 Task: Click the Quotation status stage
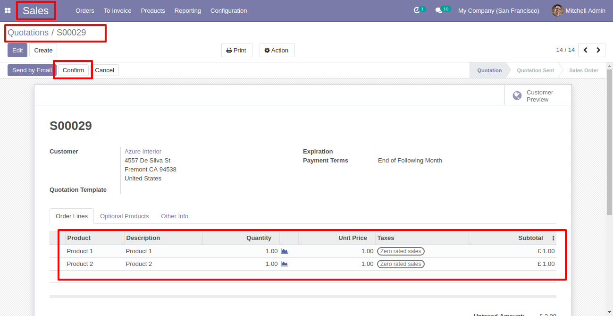pyautogui.click(x=489, y=70)
